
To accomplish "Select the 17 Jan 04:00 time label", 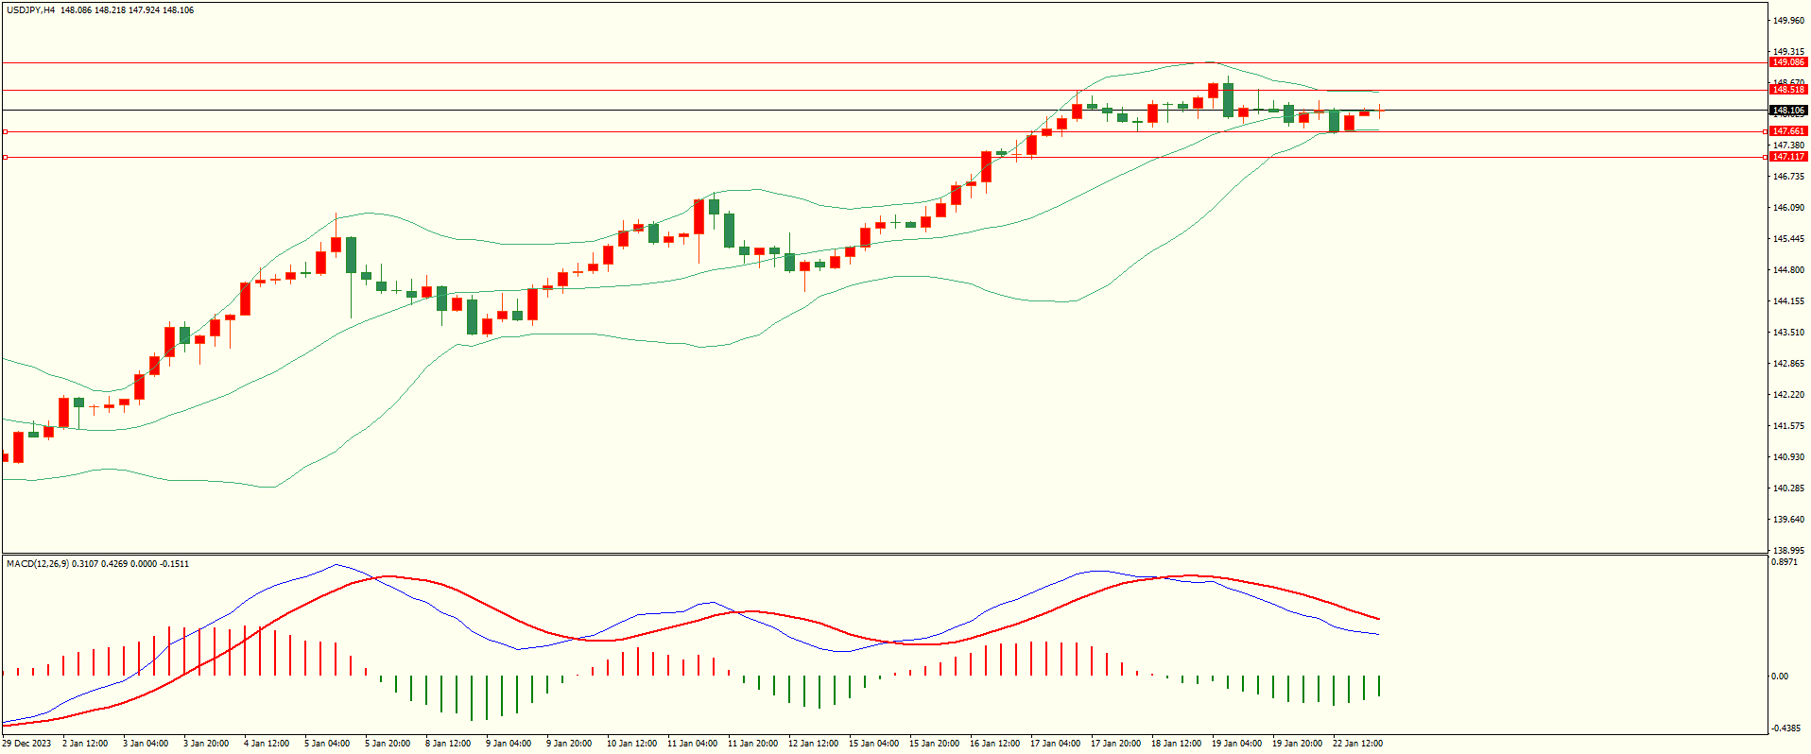I will point(1055,744).
